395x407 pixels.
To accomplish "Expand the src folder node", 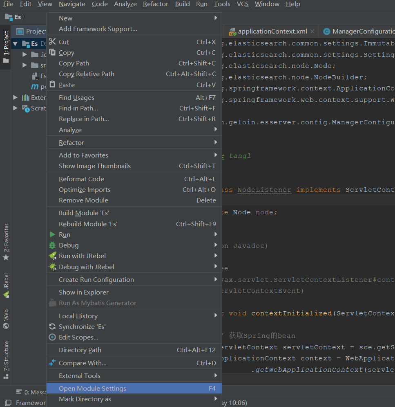I will [x=25, y=65].
